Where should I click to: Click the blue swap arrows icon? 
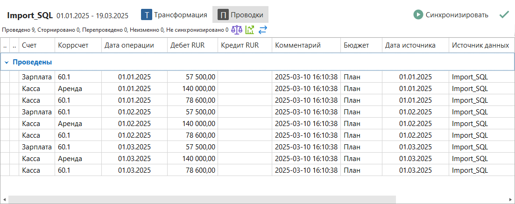tap(262, 30)
